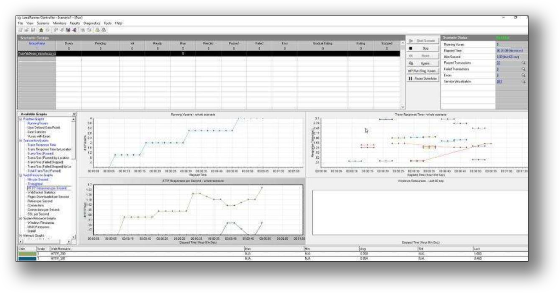Click the Reset button

coord(422,55)
